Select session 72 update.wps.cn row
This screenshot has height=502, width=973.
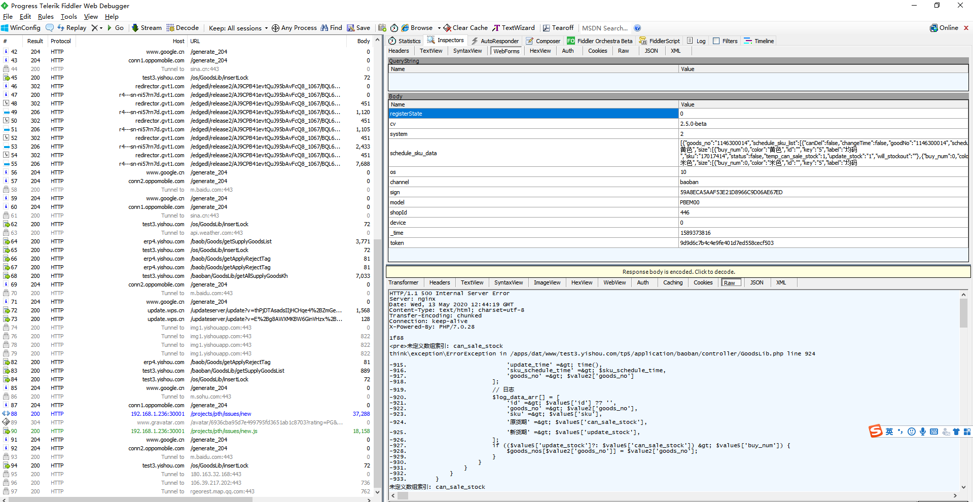pyautogui.click(x=187, y=310)
